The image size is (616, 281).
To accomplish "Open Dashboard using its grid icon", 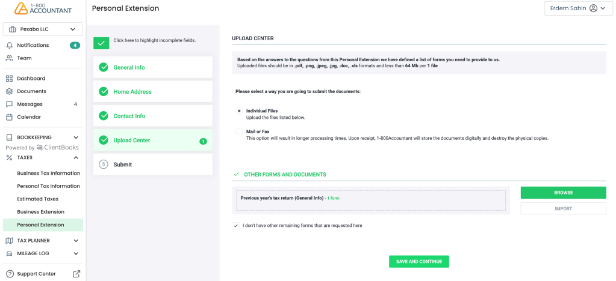I will (x=10, y=79).
